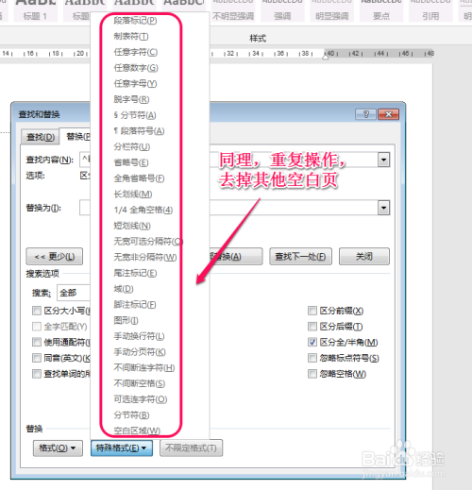
Task: Apply 明显强调 style
Action: pos(331,10)
